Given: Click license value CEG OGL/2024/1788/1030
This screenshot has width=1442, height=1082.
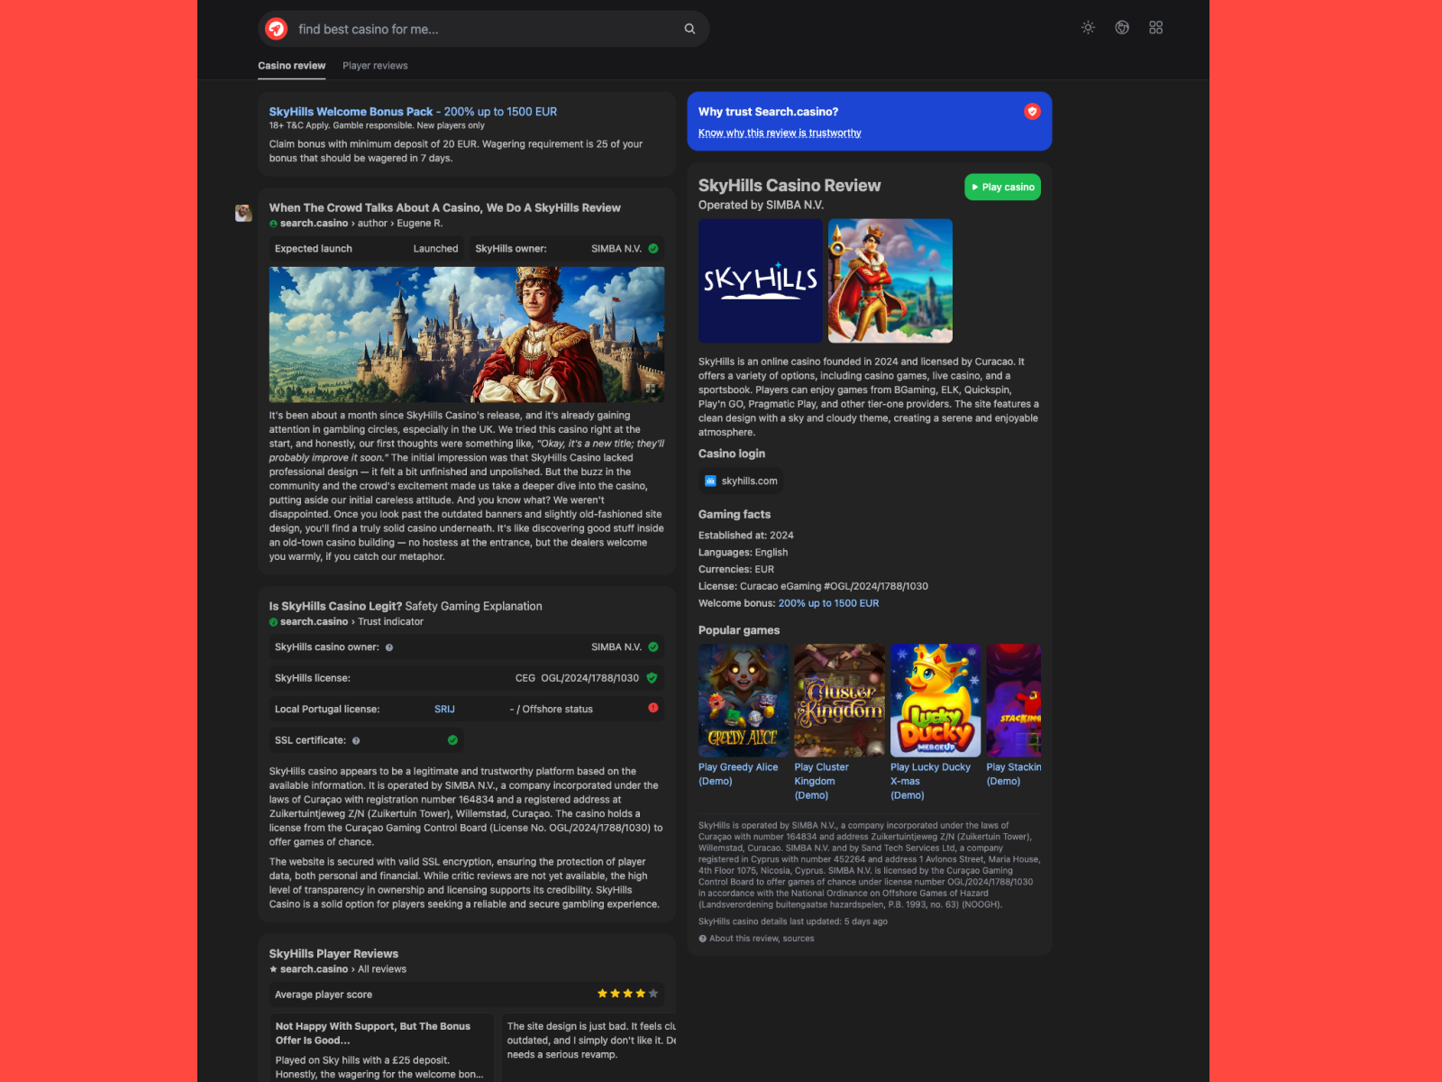Looking at the screenshot, I should point(577,678).
